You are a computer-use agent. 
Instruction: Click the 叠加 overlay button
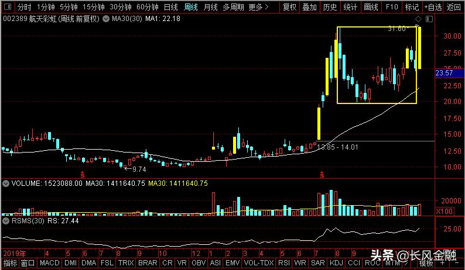point(309,7)
